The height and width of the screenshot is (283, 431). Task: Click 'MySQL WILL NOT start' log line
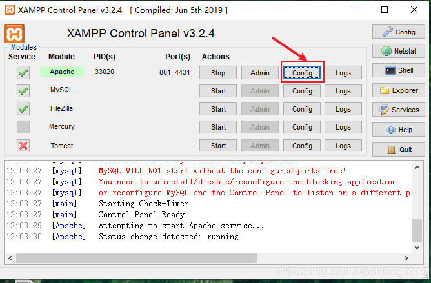click(222, 171)
